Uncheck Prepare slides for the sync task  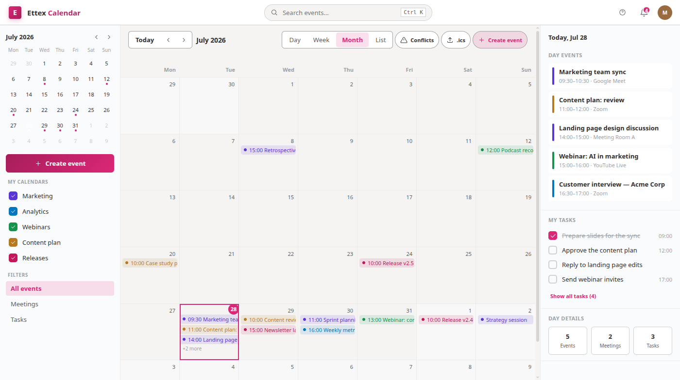pos(553,236)
